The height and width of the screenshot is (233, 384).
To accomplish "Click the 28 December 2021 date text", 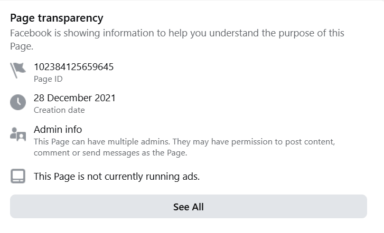I will pos(74,98).
